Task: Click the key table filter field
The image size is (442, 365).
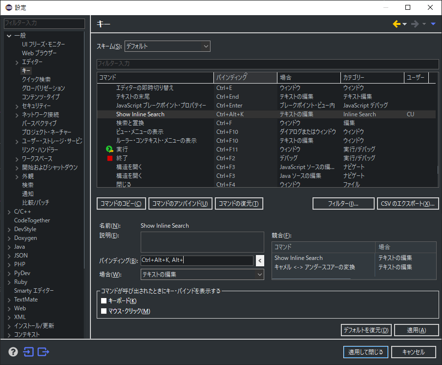Action: point(268,64)
